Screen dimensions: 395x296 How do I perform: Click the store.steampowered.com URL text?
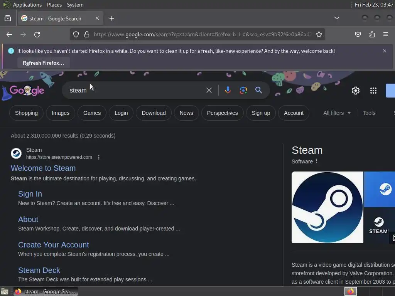(59, 157)
